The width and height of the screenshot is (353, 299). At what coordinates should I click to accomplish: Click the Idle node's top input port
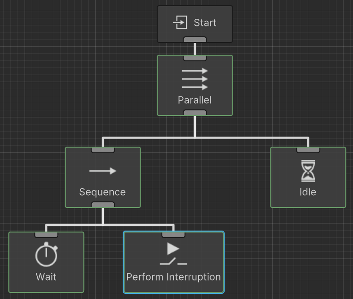pos(308,150)
